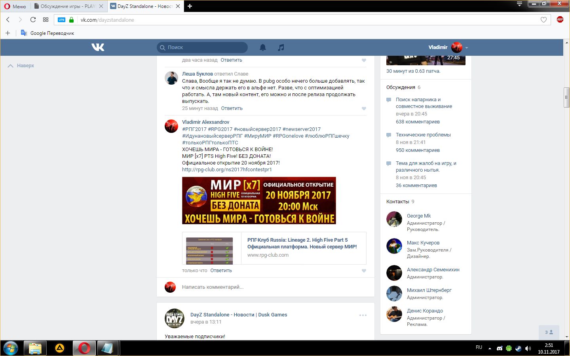Viewport: 570px width, 356px height.
Task: Reply to Леша Буклов's comment
Action: tap(232, 108)
